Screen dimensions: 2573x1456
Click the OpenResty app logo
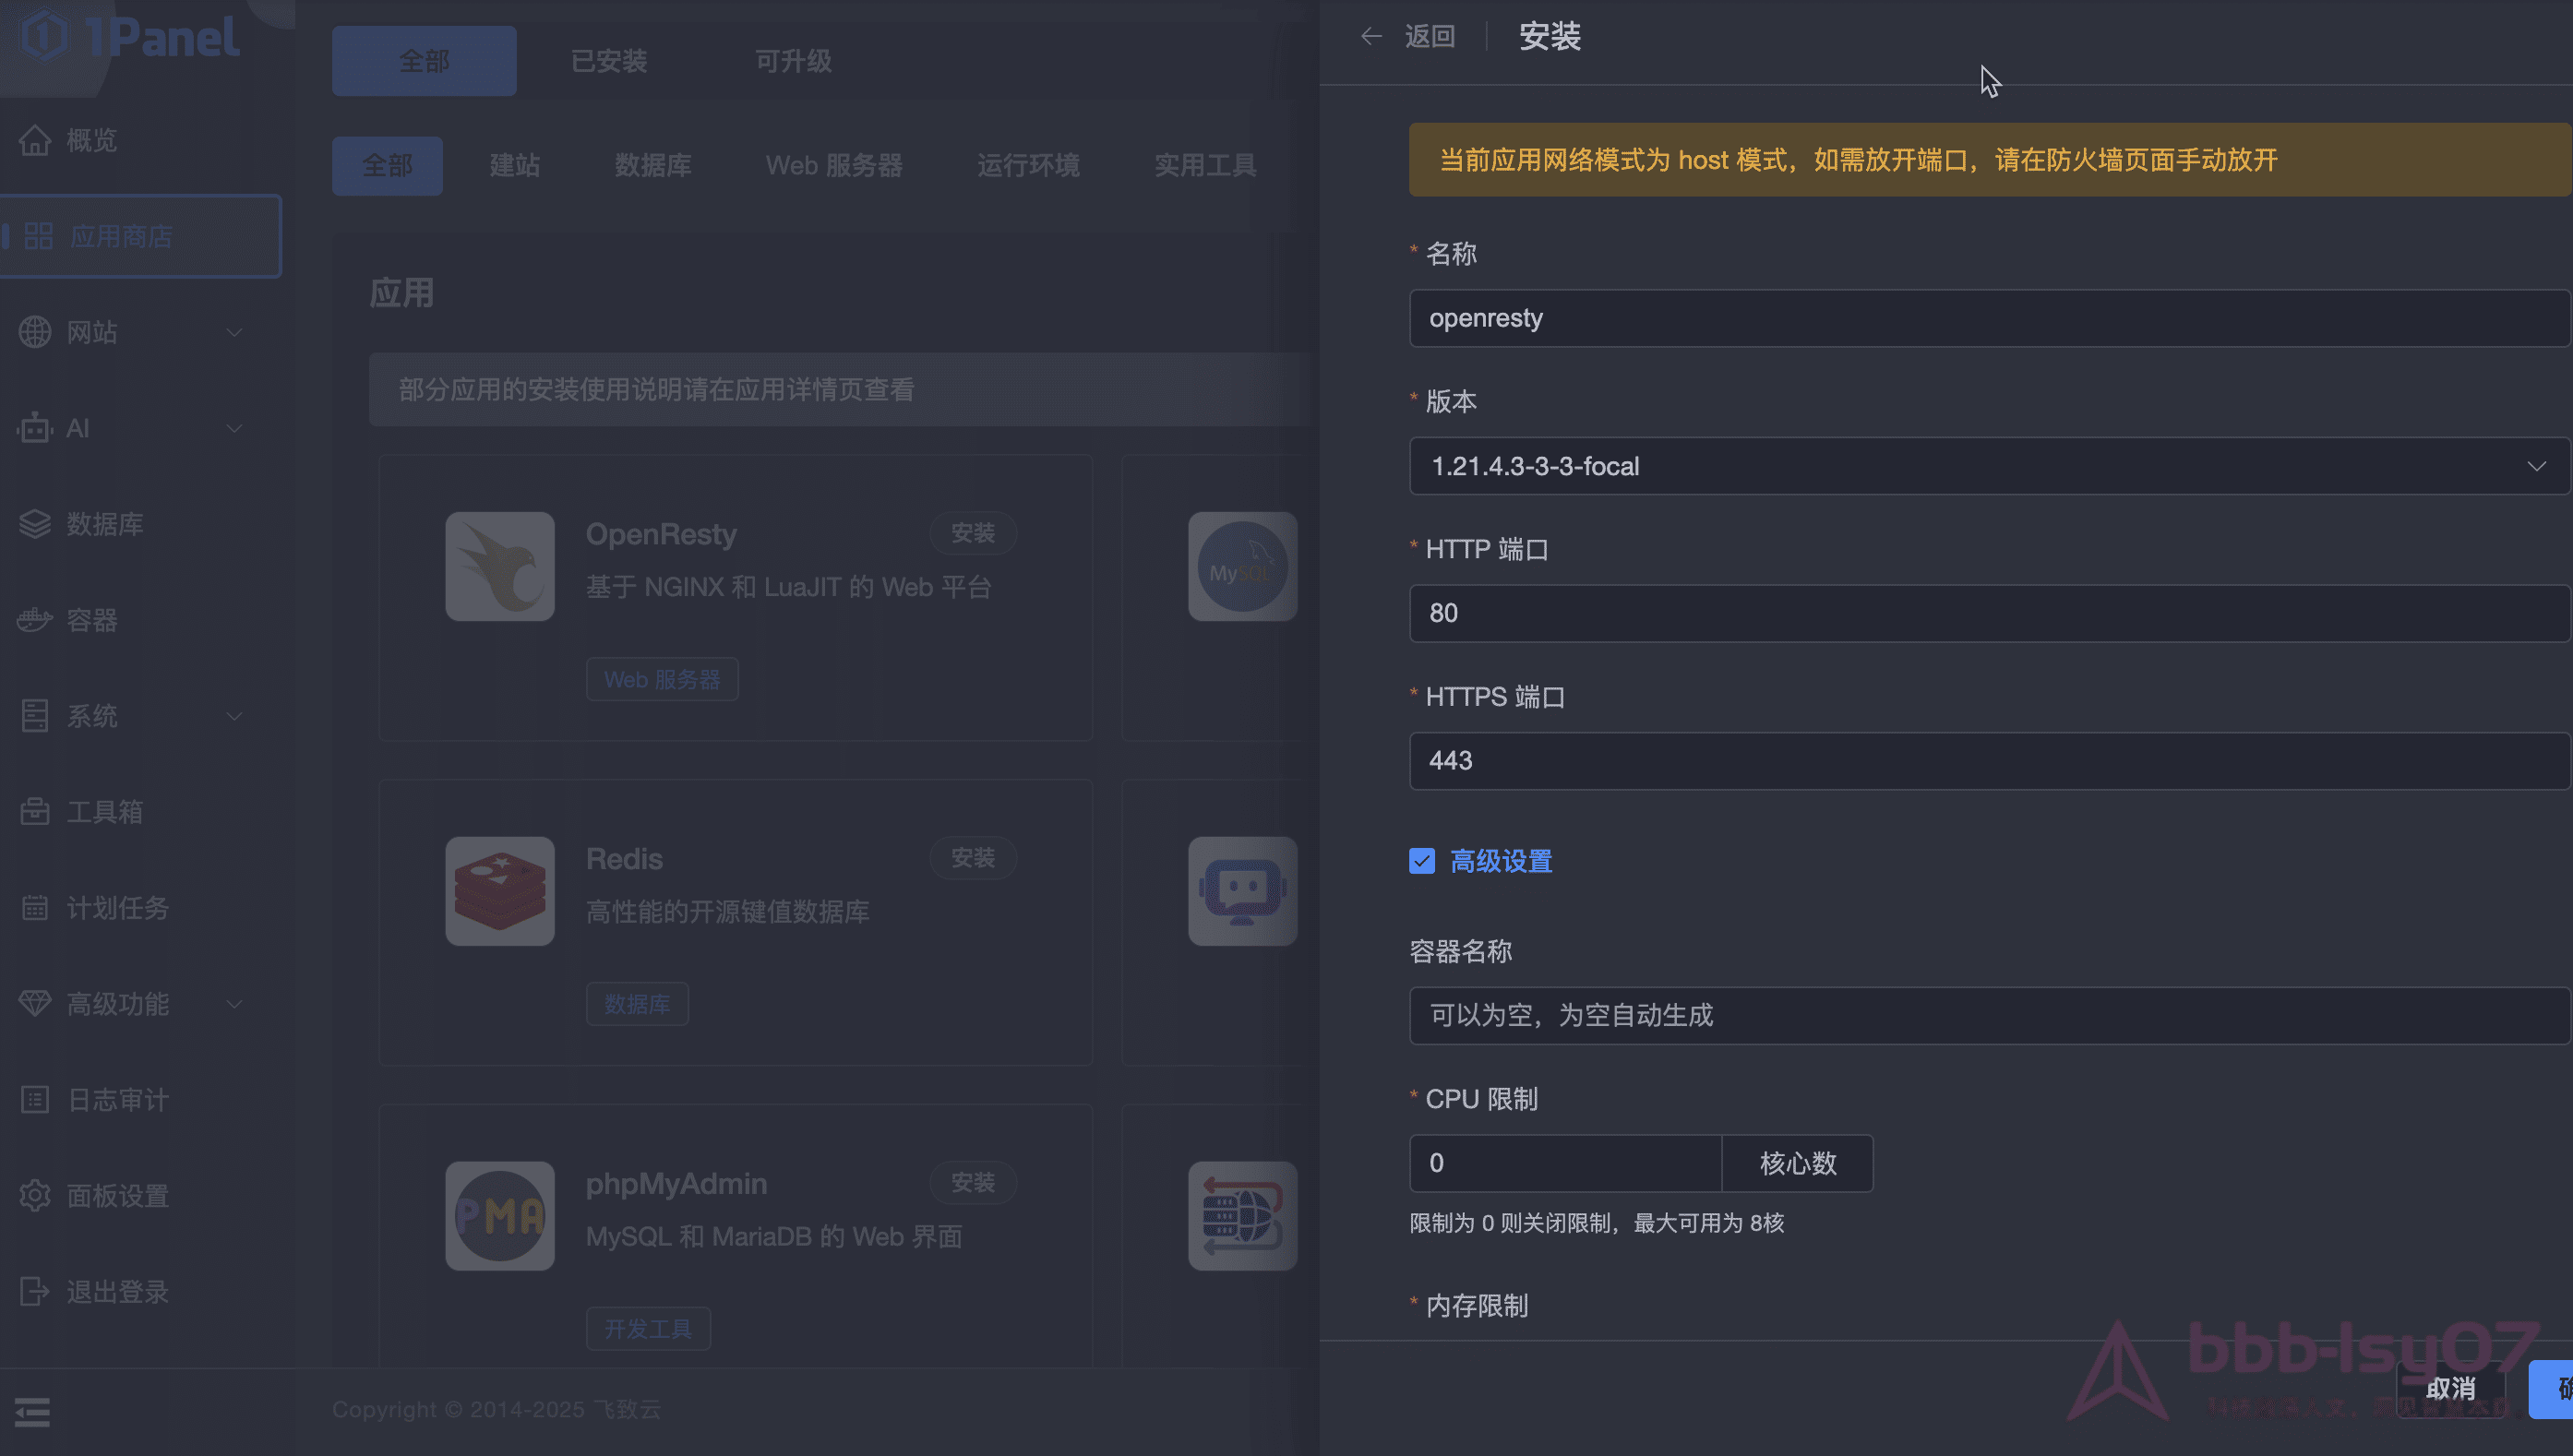pos(500,567)
